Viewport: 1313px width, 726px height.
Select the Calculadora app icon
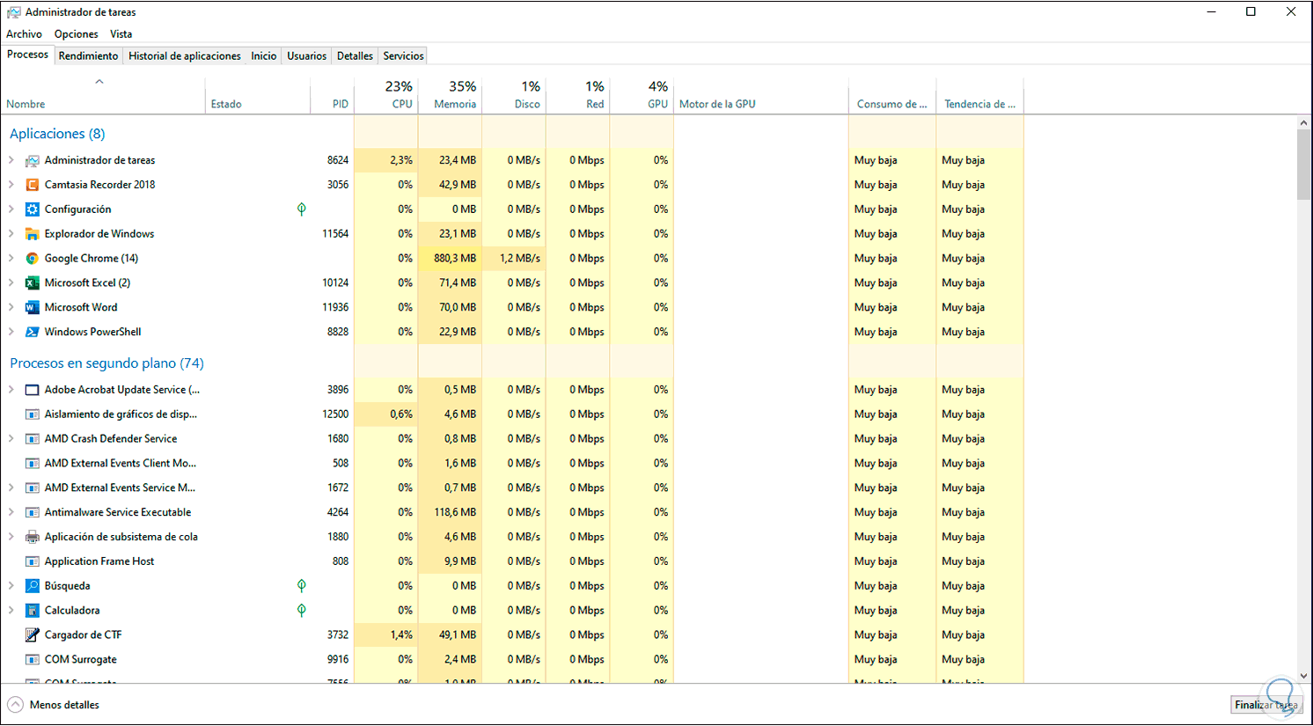pos(33,611)
